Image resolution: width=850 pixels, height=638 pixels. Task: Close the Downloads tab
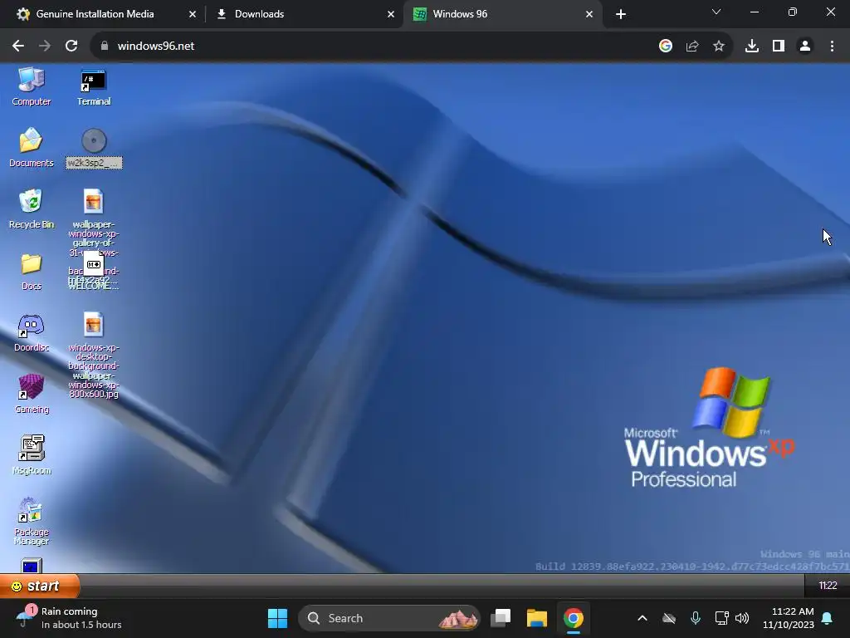pyautogui.click(x=391, y=14)
